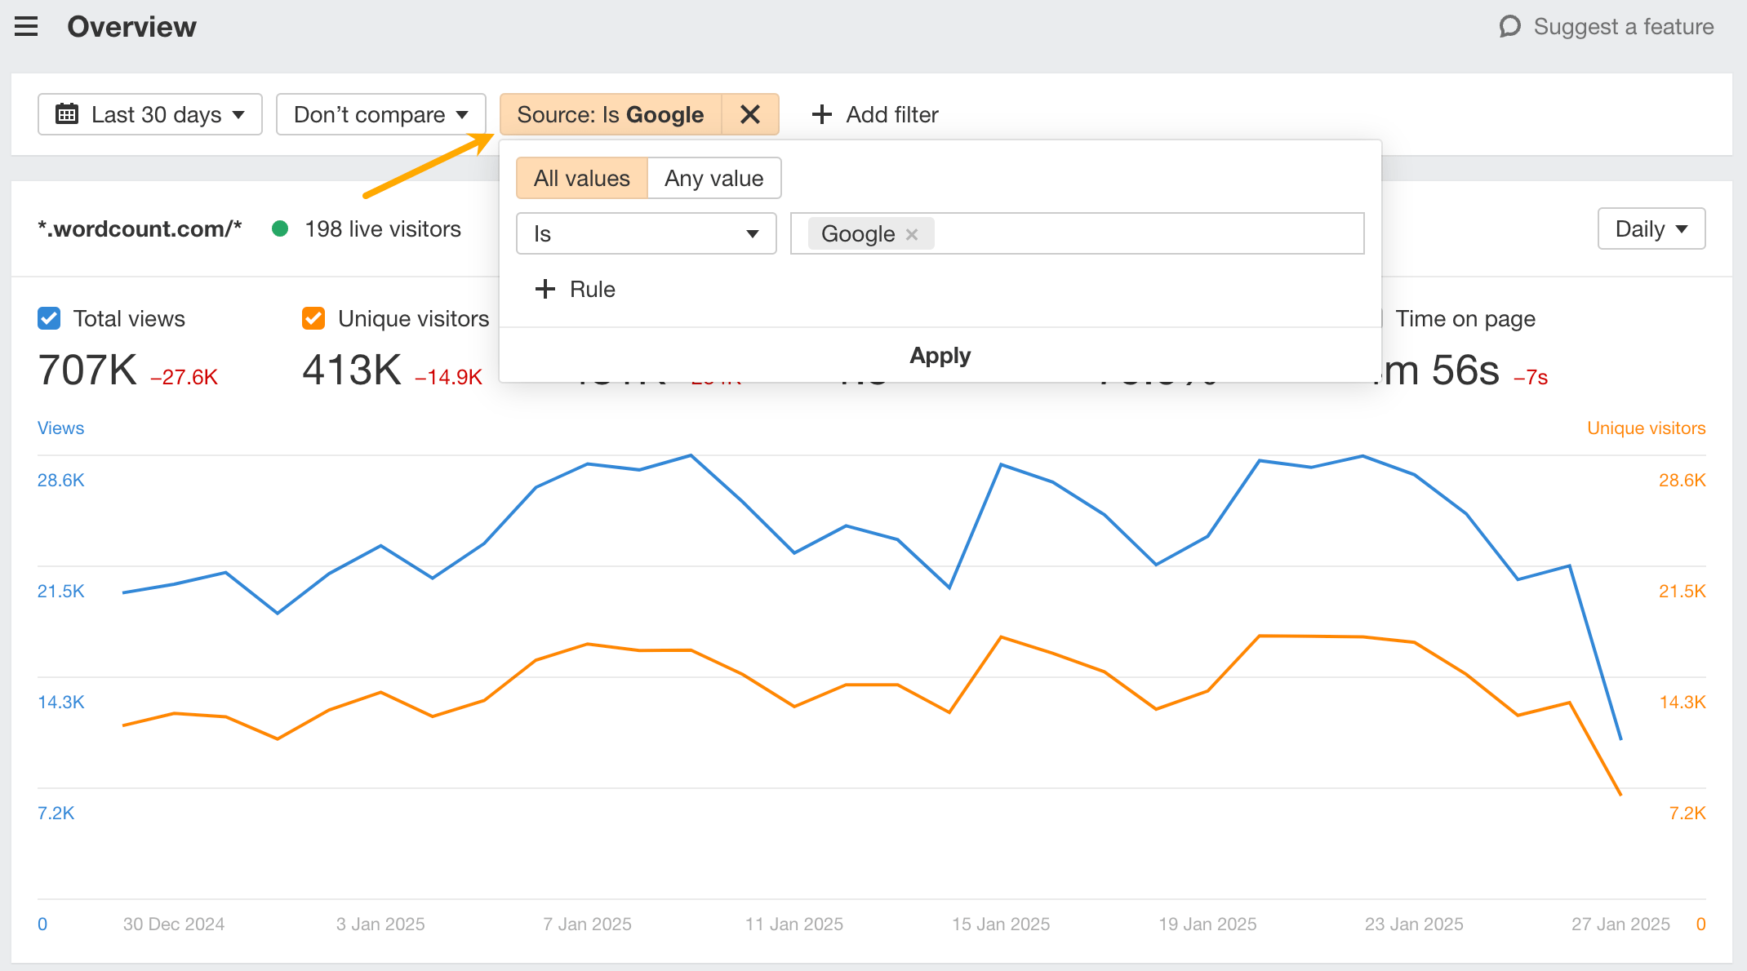
Task: Remove the Google tag from the value field
Action: 912,234
